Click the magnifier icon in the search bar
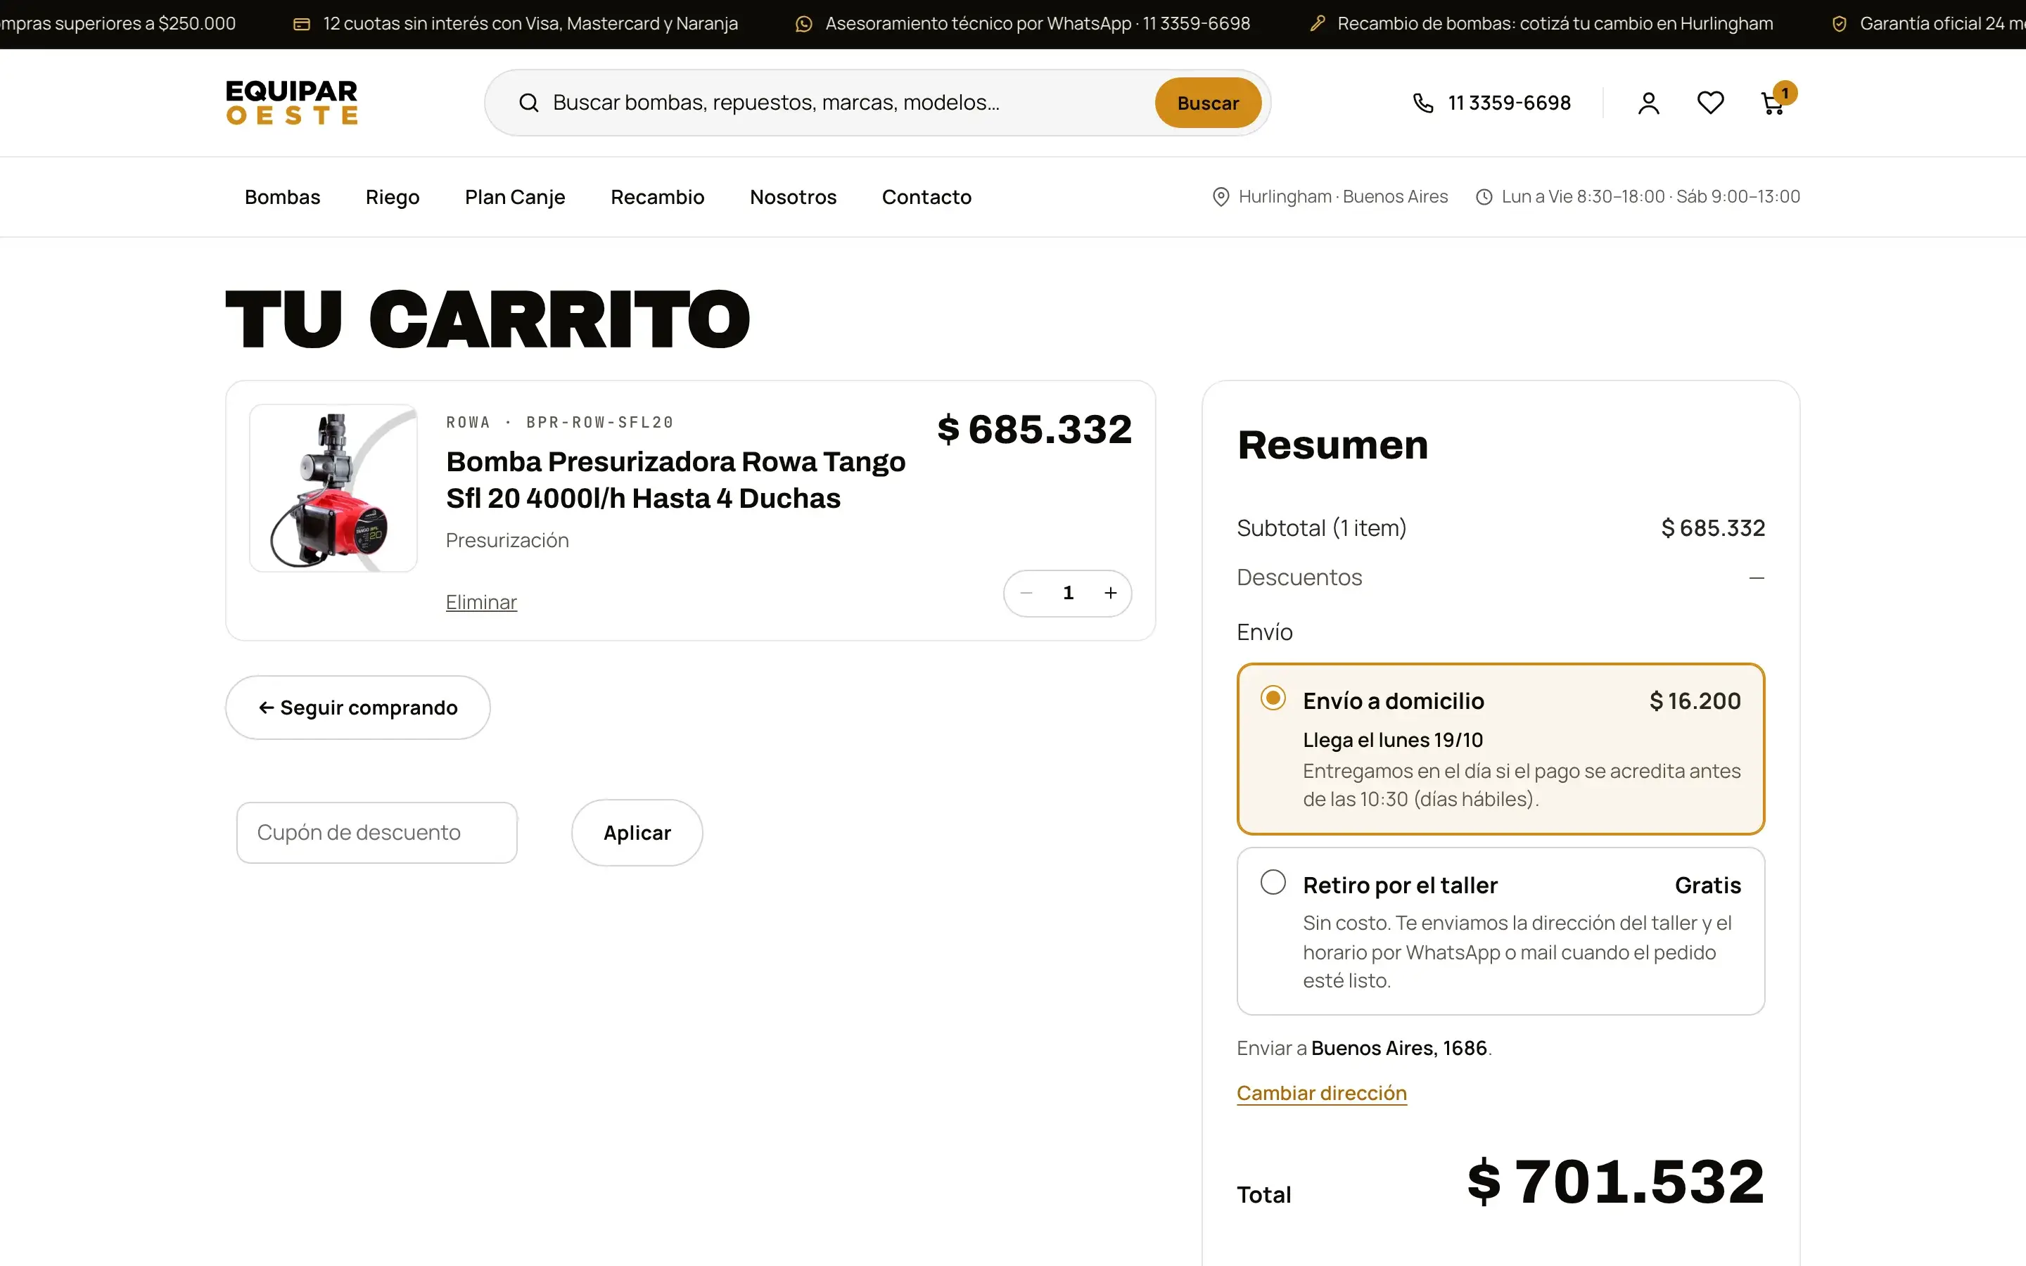The image size is (2026, 1266). pyautogui.click(x=528, y=103)
